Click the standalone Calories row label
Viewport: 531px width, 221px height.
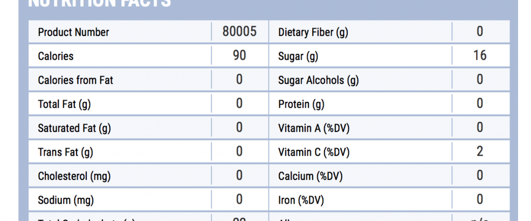point(56,56)
